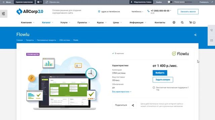Click the phone handset icon
The width and height of the screenshot is (215, 120).
pyautogui.click(x=148, y=11)
